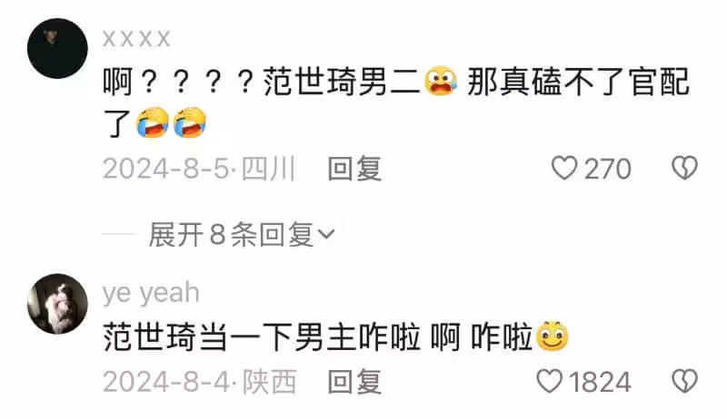
Task: Open the XXXX user's dark avatar
Action: [57, 48]
